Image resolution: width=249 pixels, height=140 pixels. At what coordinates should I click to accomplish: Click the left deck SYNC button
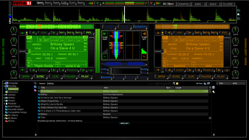point(40,76)
